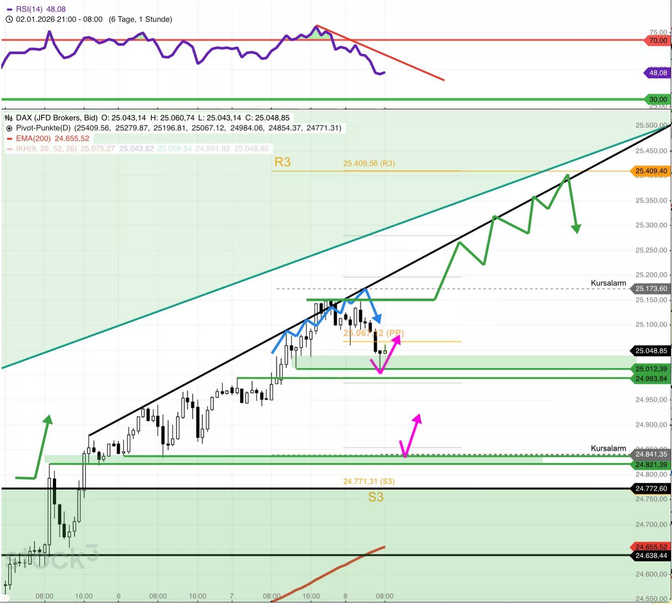
Task: Click the EMA price tag 24.655,52
Action: (651, 547)
